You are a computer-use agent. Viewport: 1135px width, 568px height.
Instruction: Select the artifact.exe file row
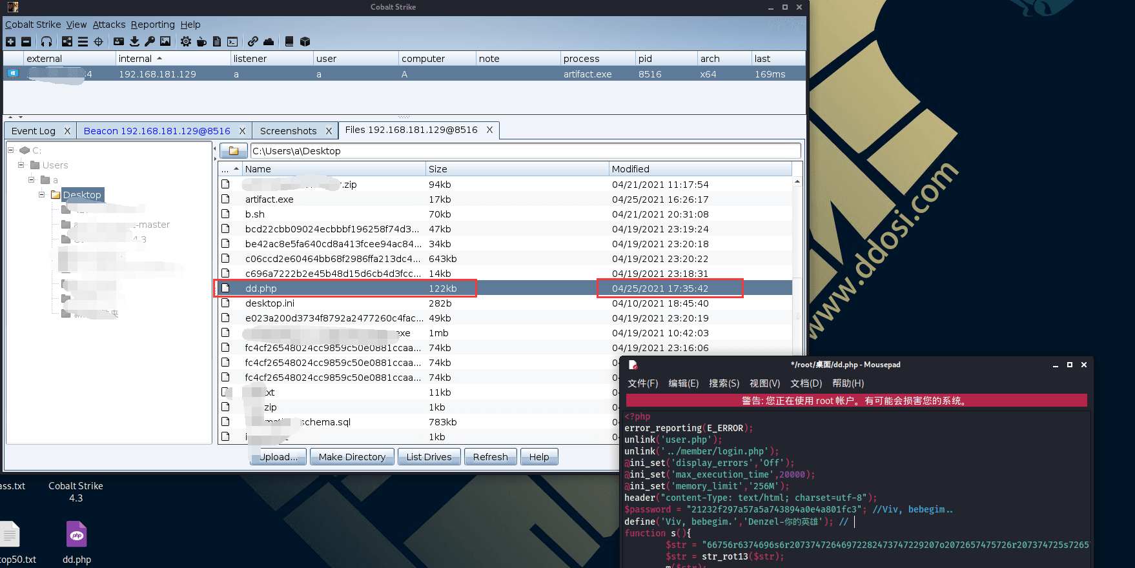coord(505,199)
